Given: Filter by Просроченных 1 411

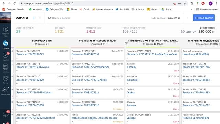Looking at the screenshot, I should pyautogui.click(x=94, y=30).
